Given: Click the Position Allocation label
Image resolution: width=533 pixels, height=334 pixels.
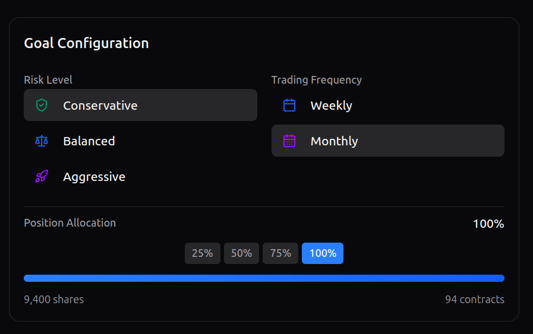Looking at the screenshot, I should (x=70, y=223).
